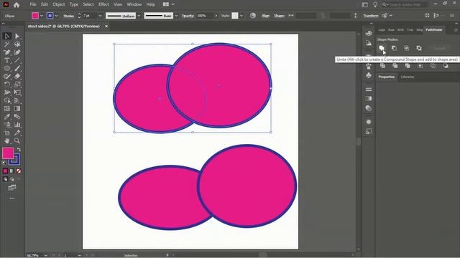460x258 pixels.
Task: Open stroke color dropdown in control bar
Action: tap(56, 16)
